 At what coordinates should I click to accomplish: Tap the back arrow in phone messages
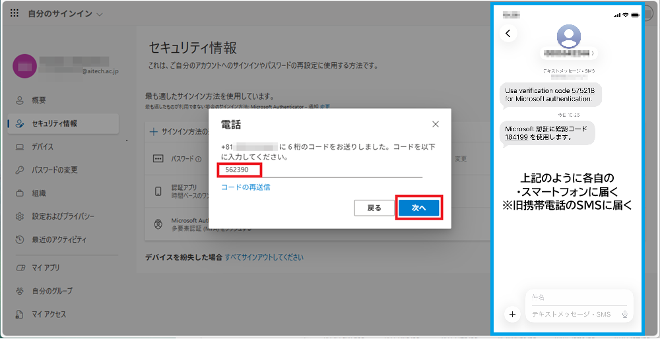508,33
